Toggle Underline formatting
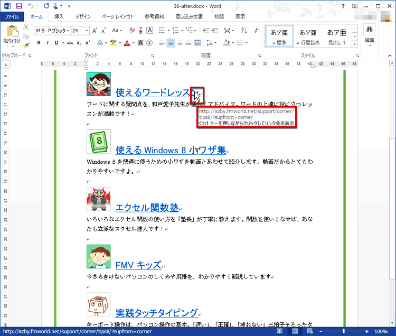The height and width of the screenshot is (336, 396). [x=56, y=43]
